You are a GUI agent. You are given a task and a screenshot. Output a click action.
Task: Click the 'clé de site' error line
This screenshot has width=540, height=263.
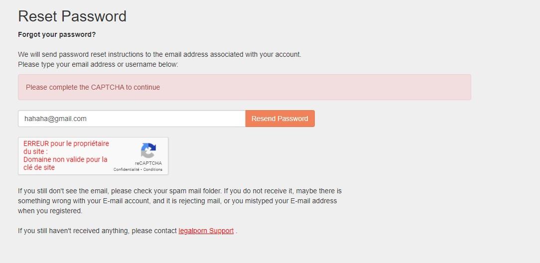click(39, 167)
